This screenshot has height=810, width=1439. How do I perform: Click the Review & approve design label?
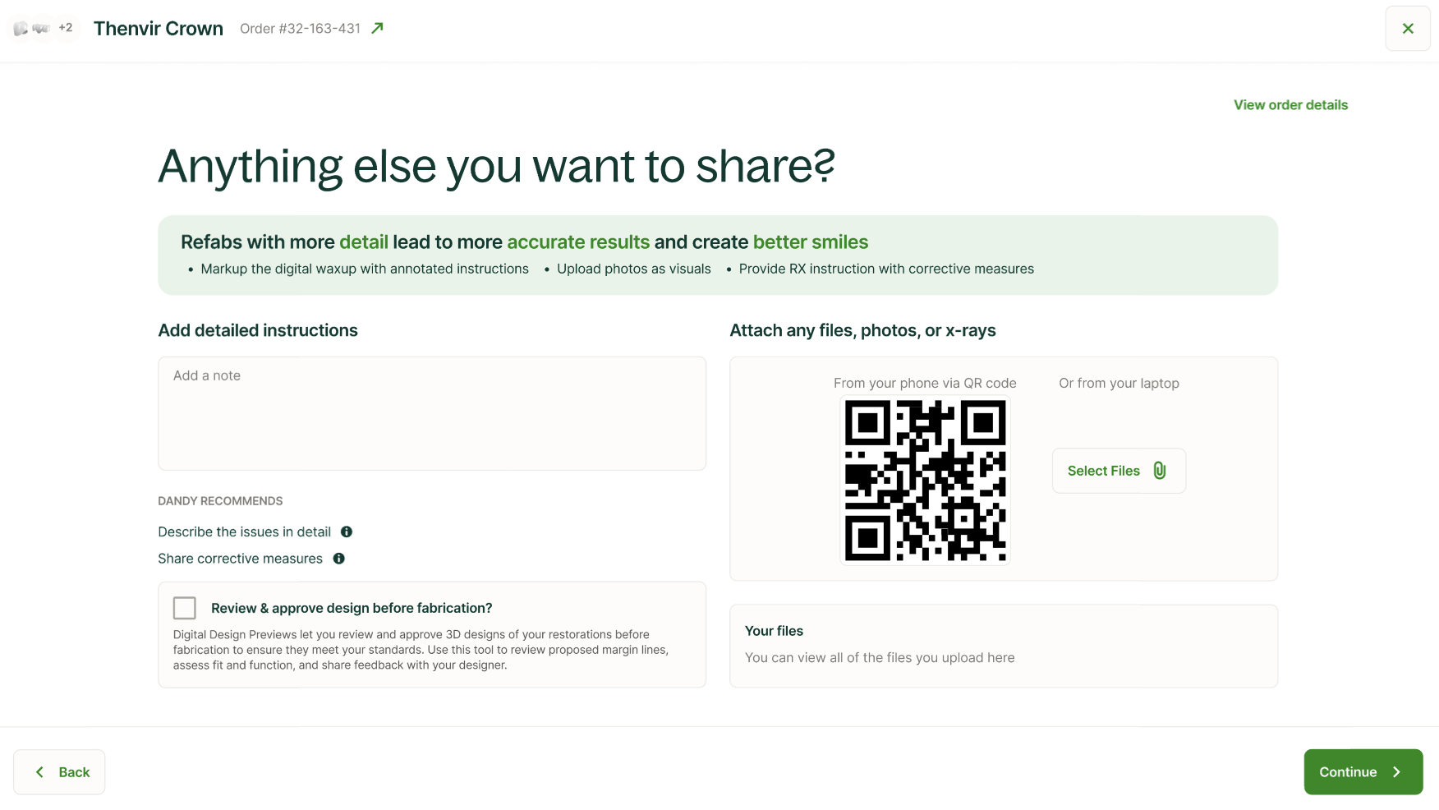tap(352, 608)
